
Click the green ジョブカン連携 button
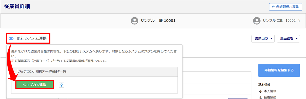34,85
